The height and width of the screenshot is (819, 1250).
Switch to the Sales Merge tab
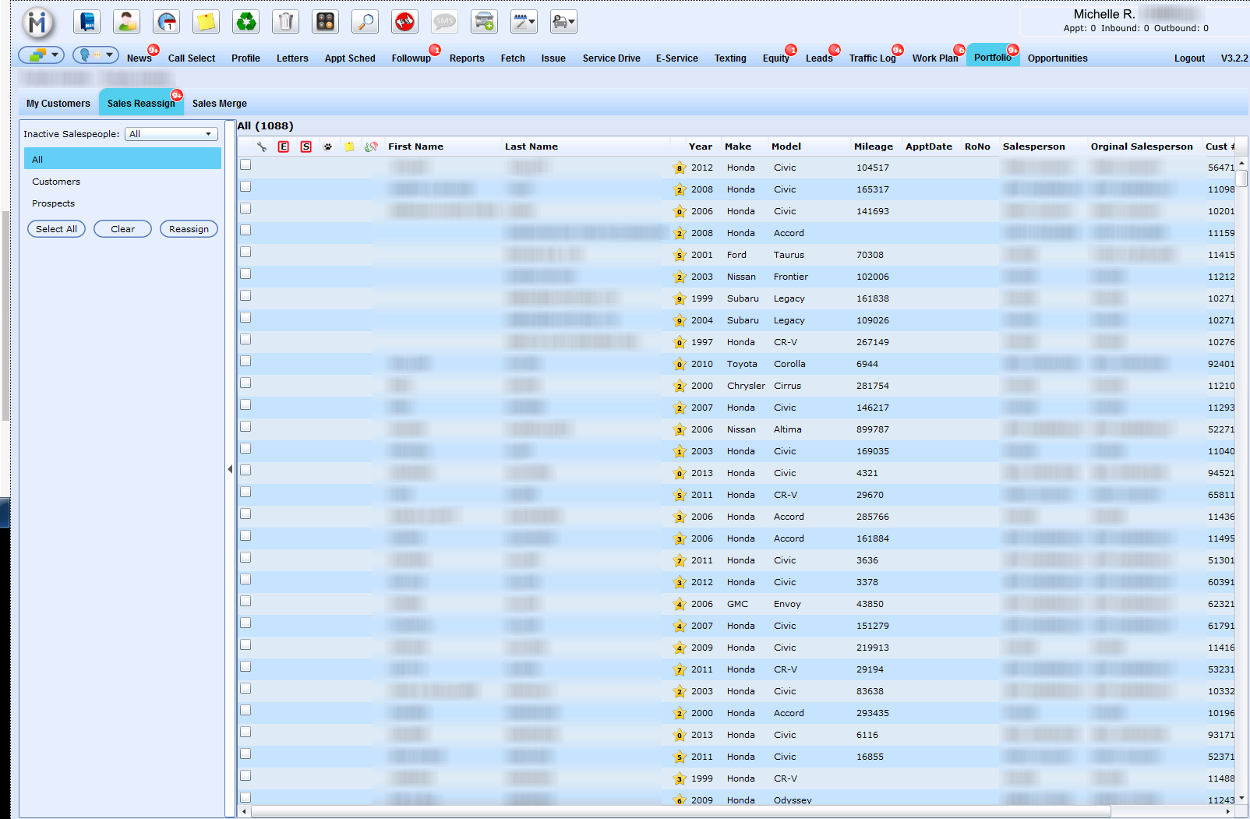pos(219,104)
